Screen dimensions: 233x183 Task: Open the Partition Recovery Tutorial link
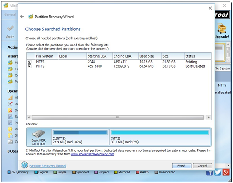click(48, 166)
